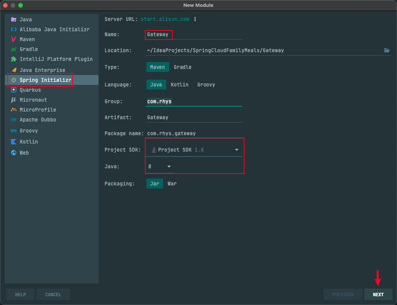397x305 pixels.
Task: Select MicroProfile generator label
Action: coord(38,110)
